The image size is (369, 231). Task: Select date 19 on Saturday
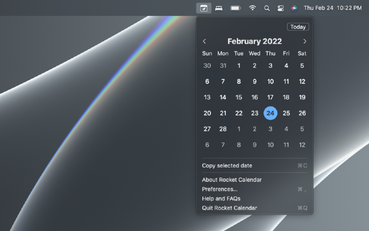tap(302, 97)
